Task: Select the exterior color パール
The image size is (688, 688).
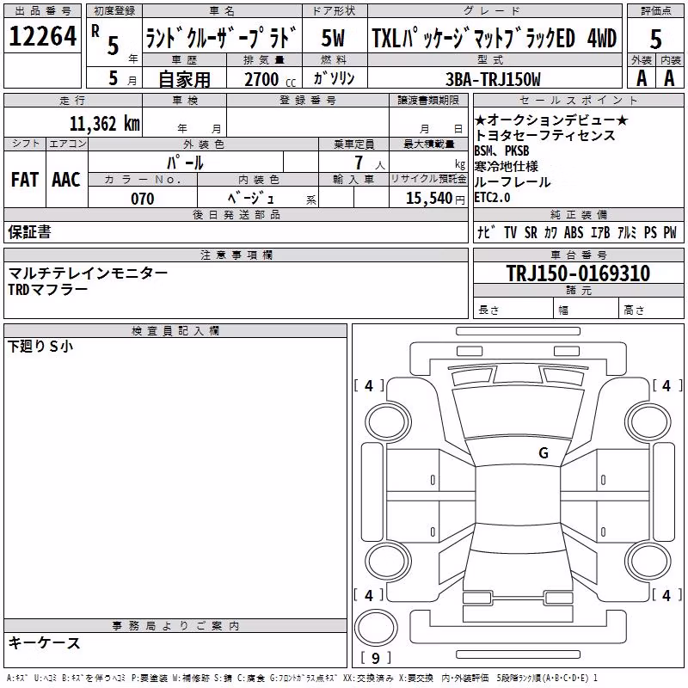Action: click(x=185, y=163)
